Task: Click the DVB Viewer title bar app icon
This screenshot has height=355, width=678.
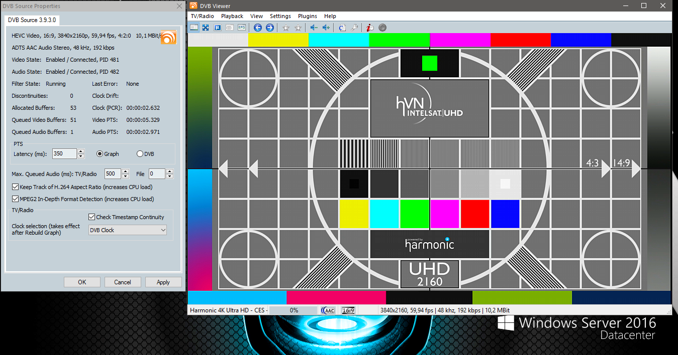Action: tap(193, 6)
